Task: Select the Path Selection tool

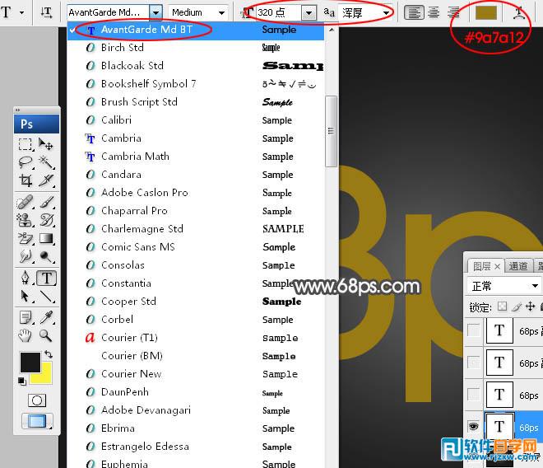Action: [25, 297]
